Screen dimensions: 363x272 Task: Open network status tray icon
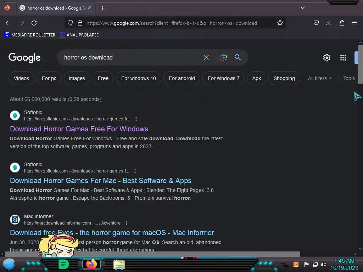[315, 264]
